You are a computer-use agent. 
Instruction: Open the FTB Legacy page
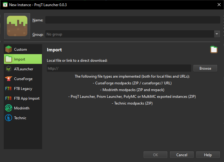click(x=23, y=89)
